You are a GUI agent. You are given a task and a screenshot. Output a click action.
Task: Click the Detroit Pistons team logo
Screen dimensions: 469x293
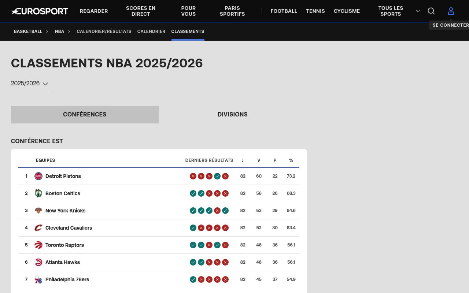coord(38,176)
